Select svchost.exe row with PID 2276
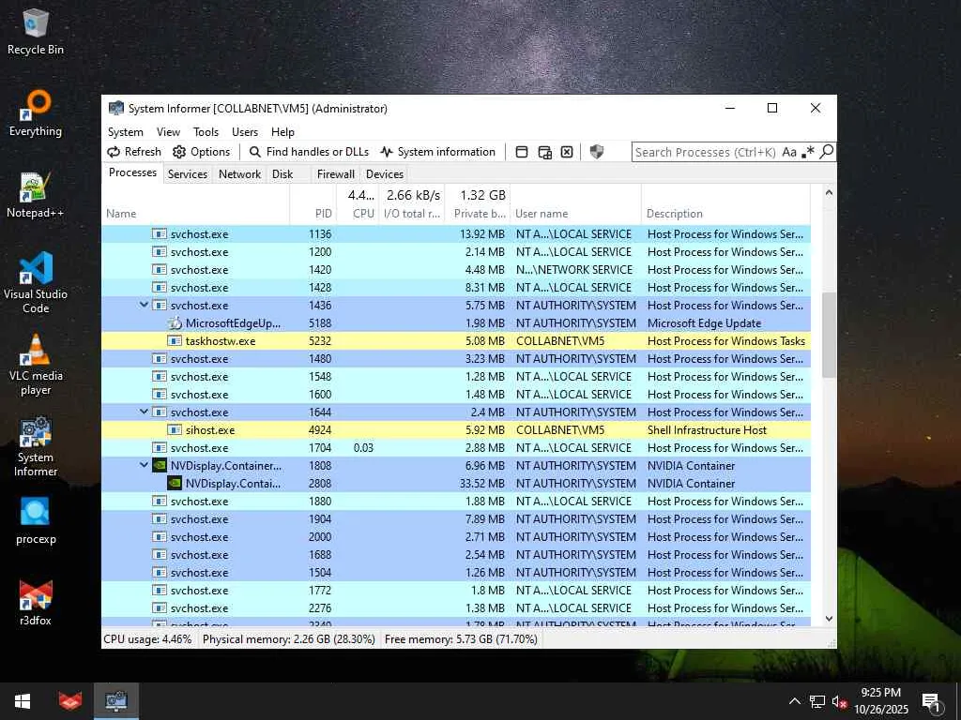This screenshot has height=720, width=961. pyautogui.click(x=456, y=607)
